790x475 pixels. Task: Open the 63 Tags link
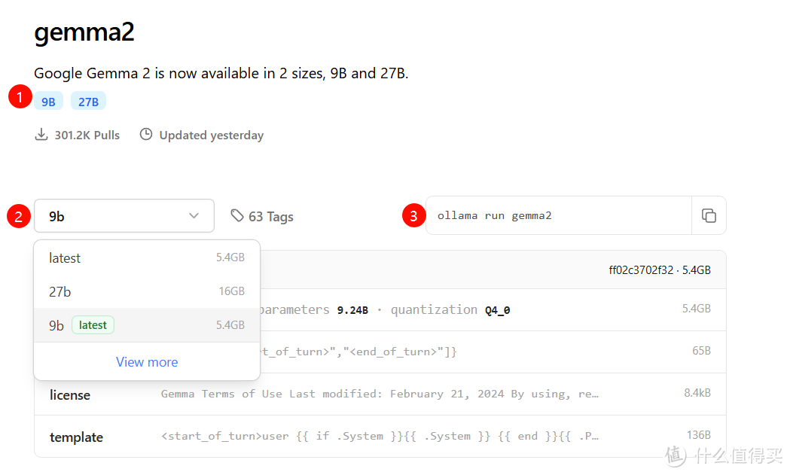click(270, 217)
